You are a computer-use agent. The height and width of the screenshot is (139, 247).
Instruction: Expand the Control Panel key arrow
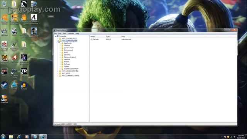click(60, 48)
